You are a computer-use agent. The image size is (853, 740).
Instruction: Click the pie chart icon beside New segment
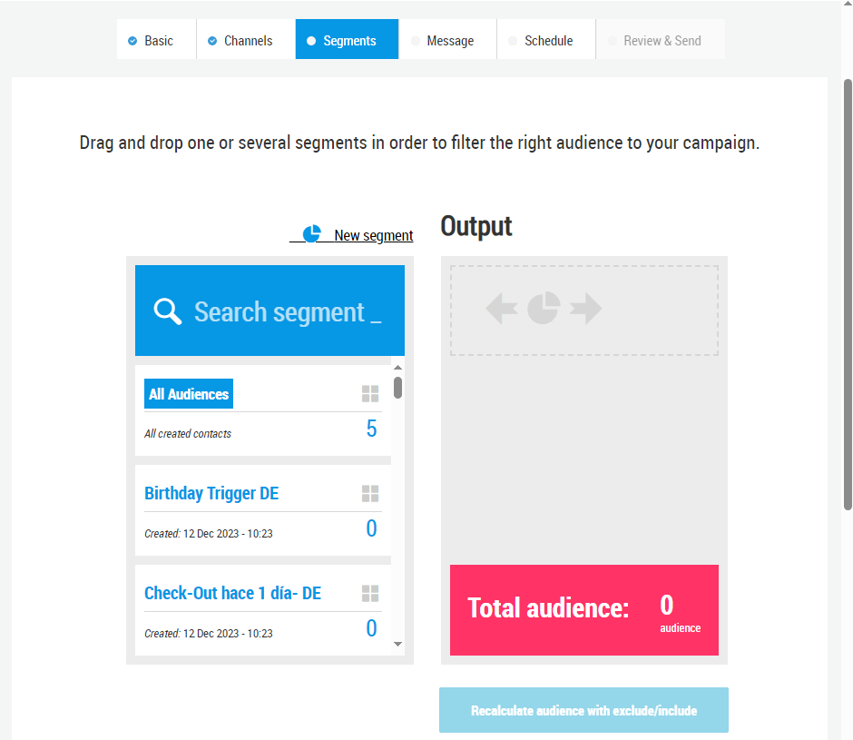coord(312,233)
